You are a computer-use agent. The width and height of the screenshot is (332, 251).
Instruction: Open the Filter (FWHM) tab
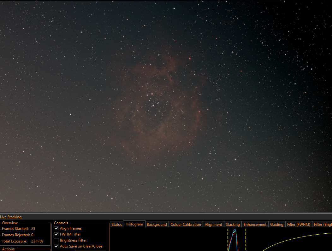299,224
